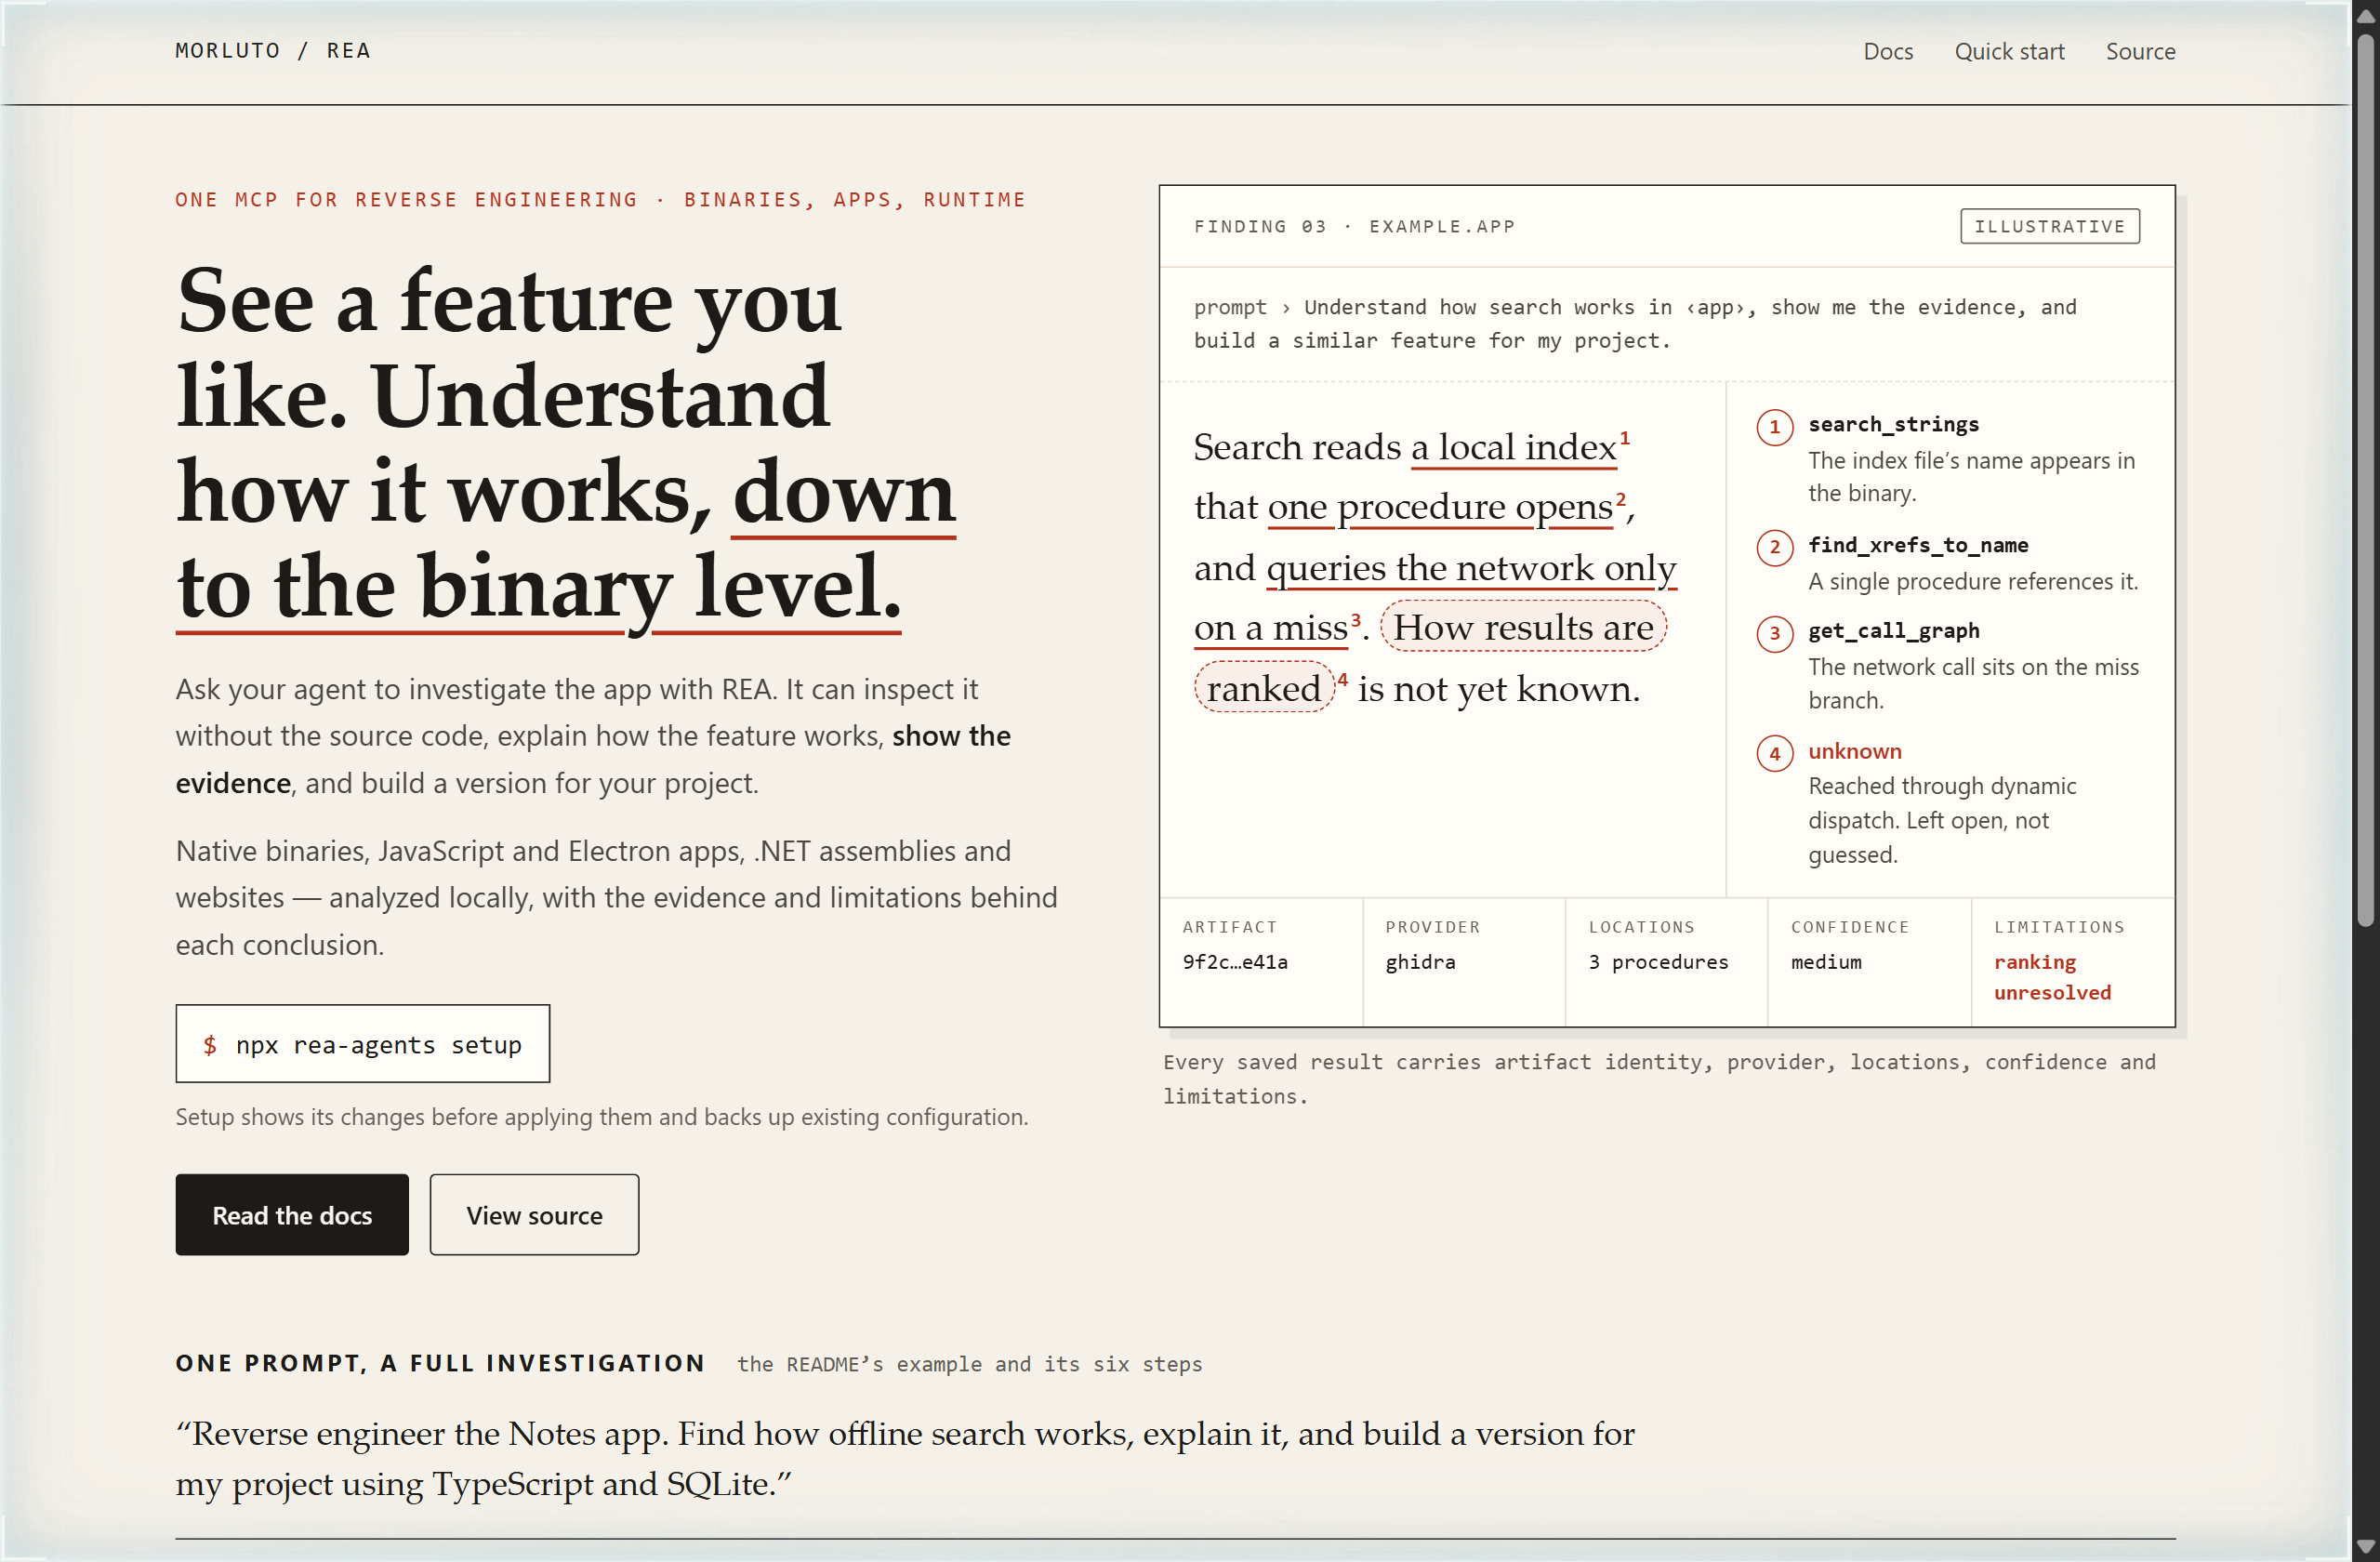
Task: Click the provider value ghidra
Action: pyautogui.click(x=1420, y=961)
